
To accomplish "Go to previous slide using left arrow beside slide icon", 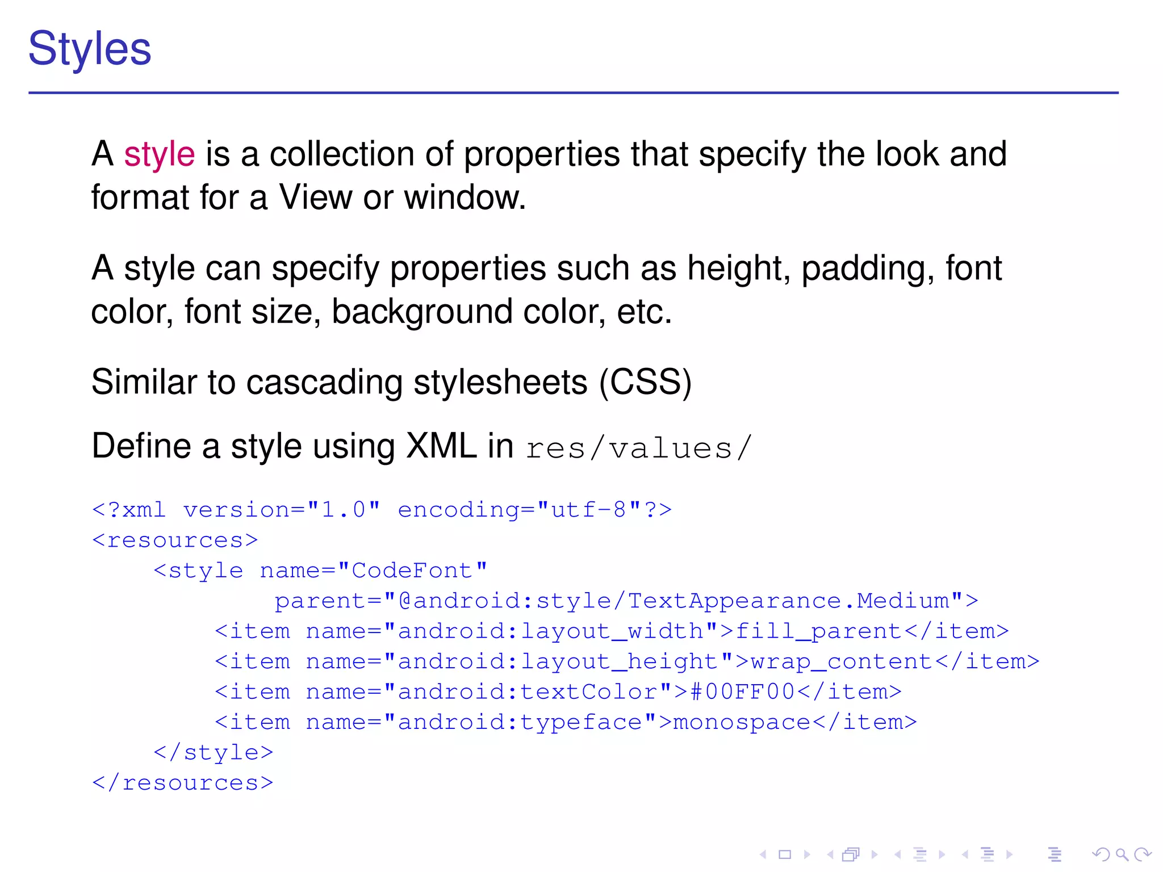I will pos(763,854).
